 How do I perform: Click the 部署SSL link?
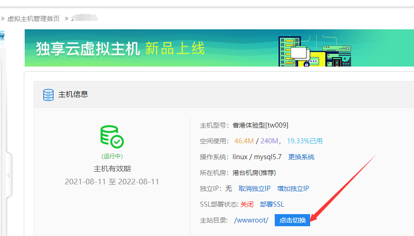[271, 204]
